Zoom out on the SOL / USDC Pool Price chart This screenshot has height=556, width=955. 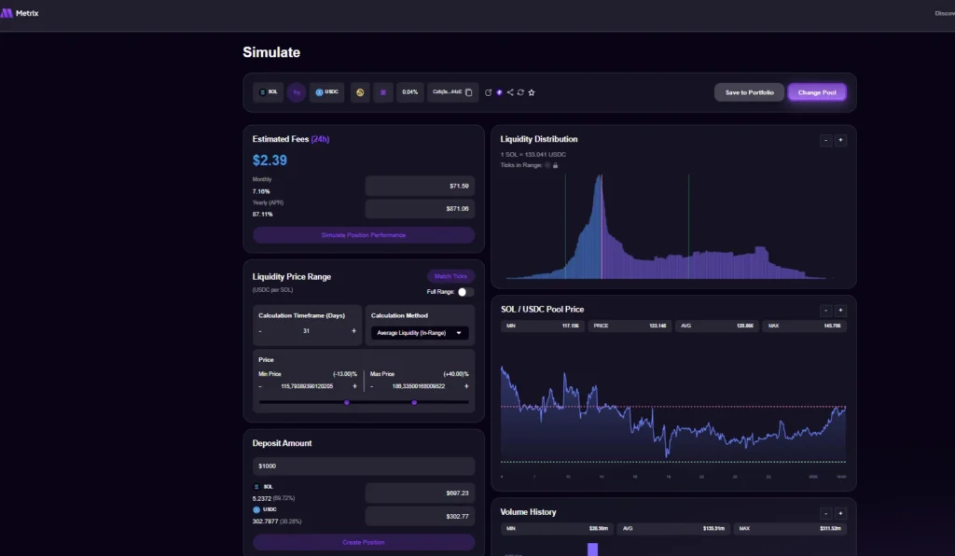(825, 310)
